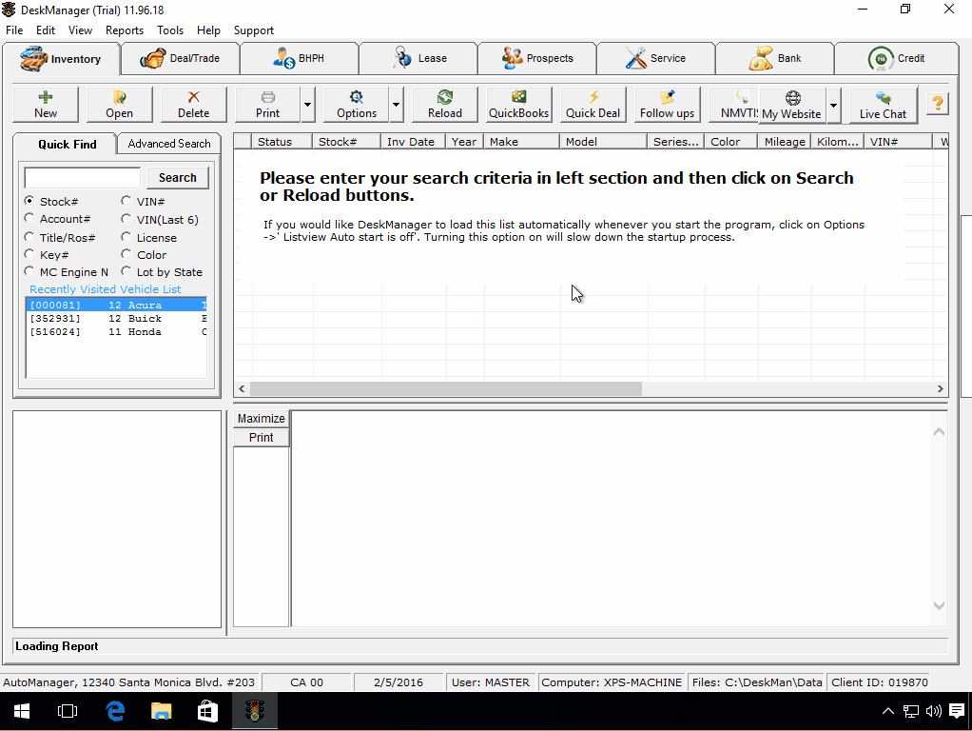
Task: Click the Windows Start button
Action: click(22, 711)
